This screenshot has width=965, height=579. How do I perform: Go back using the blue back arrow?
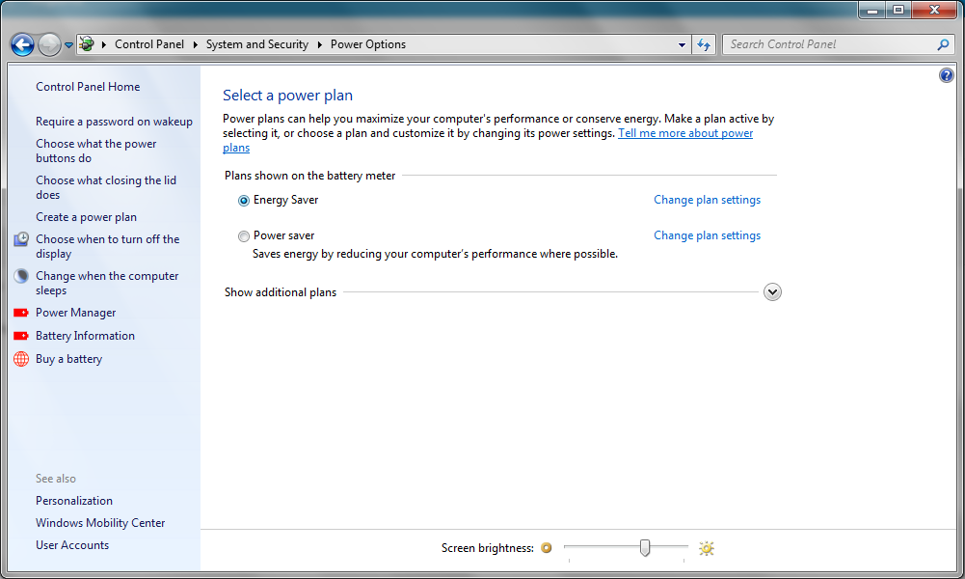[22, 44]
